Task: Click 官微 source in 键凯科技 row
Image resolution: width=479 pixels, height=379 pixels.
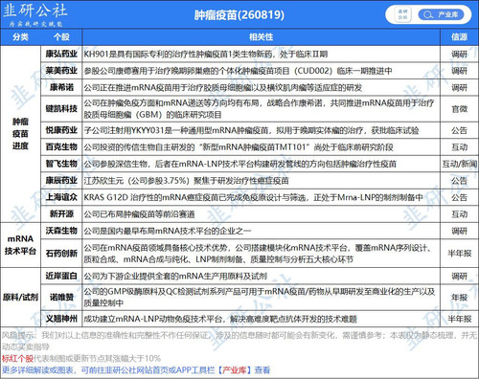Action: (459, 109)
